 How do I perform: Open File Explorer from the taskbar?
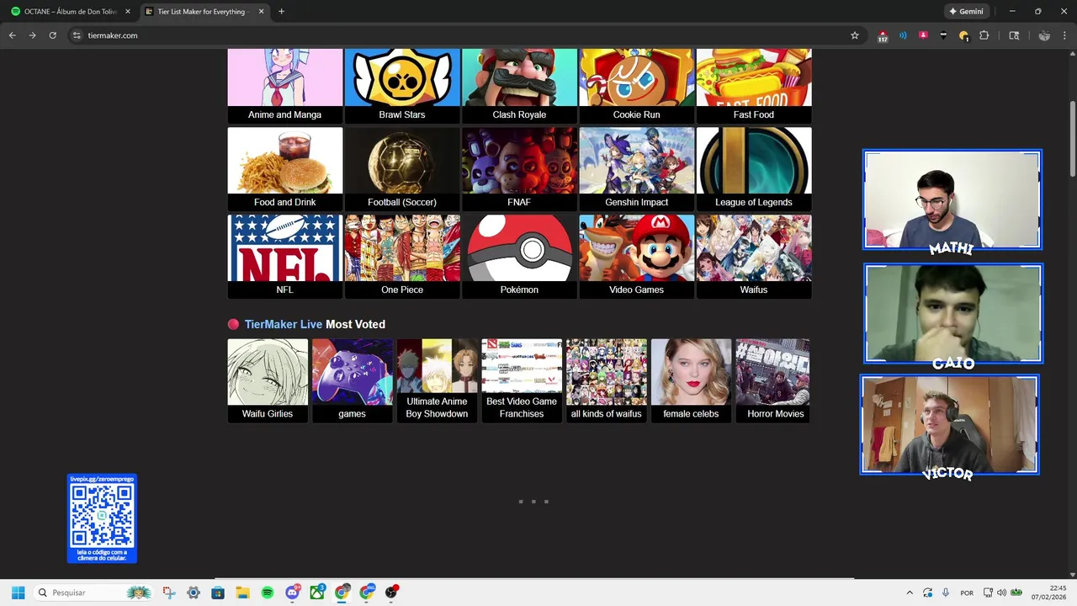pyautogui.click(x=242, y=593)
